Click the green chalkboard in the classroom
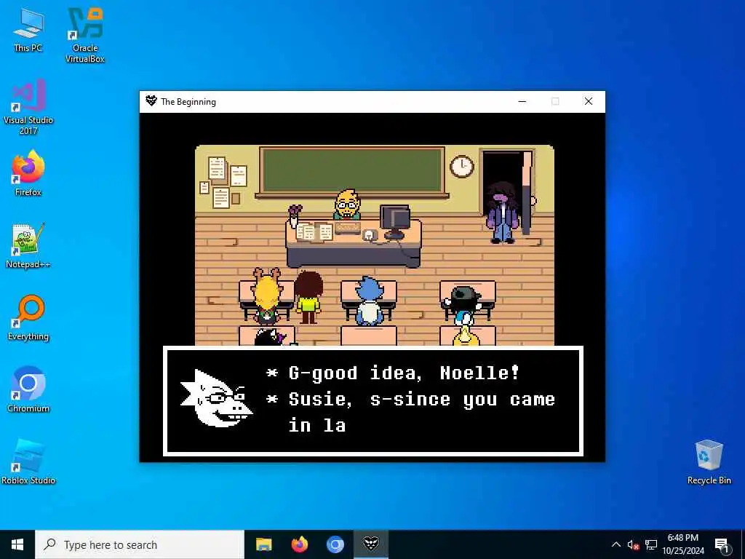The image size is (745, 559). coord(352,171)
